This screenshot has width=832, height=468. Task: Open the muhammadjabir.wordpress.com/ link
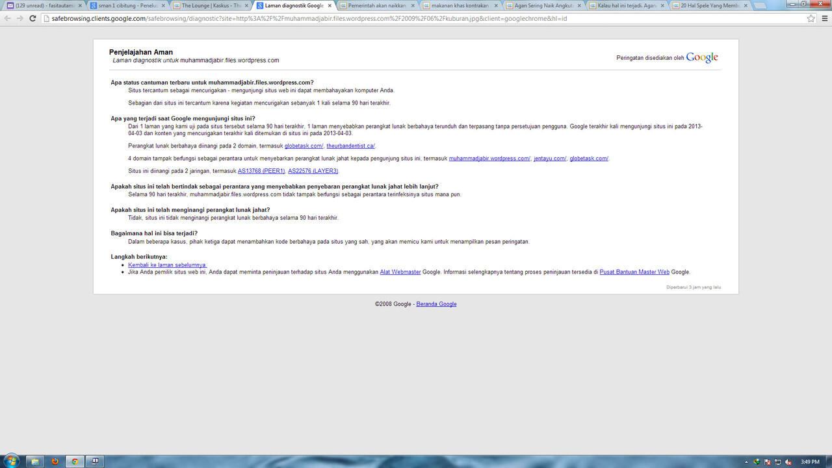[489, 159]
